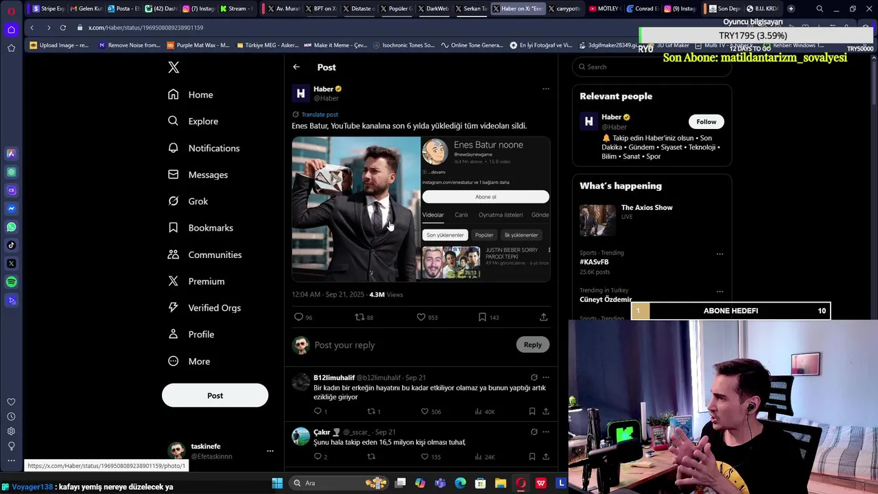Image resolution: width=878 pixels, height=494 pixels.
Task: Go to Home in X sidebar
Action: [x=191, y=95]
